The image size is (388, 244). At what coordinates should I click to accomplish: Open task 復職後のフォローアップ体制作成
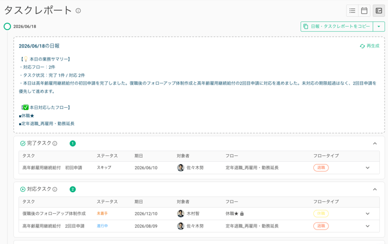click(54, 213)
